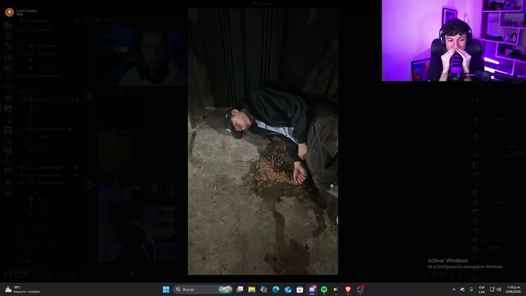
Task: Click the Luisd_ospina username link
Action: pos(27,11)
